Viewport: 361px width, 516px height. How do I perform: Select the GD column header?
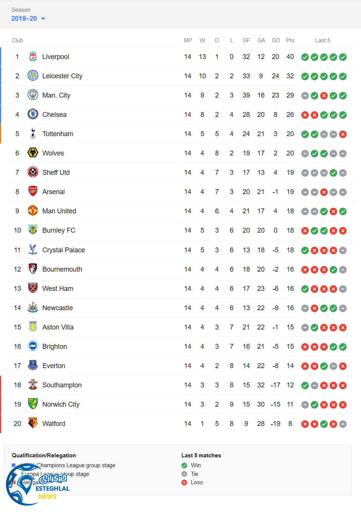276,40
